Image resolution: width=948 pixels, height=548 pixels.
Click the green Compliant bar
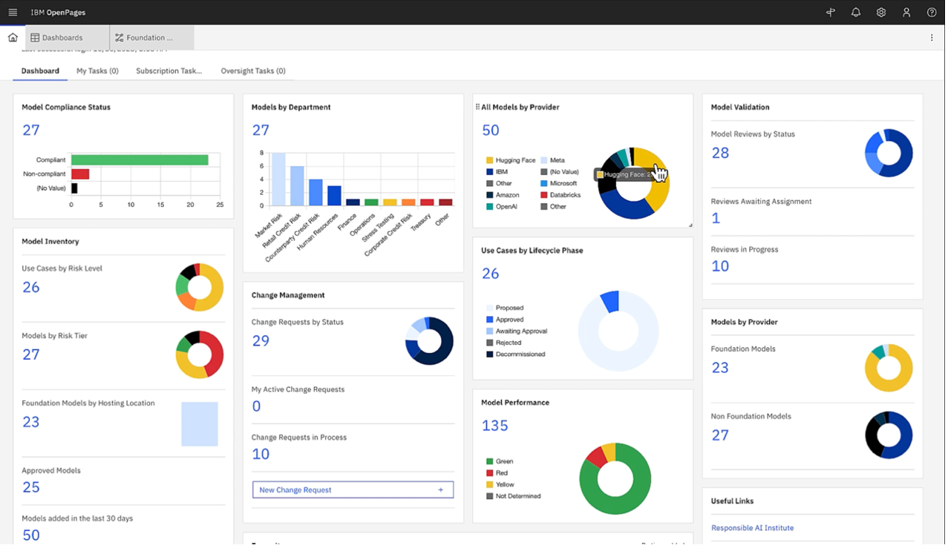pyautogui.click(x=140, y=159)
